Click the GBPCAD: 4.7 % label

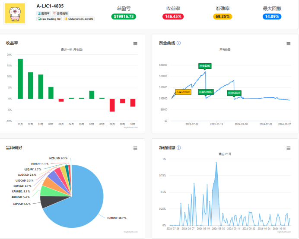(22, 186)
